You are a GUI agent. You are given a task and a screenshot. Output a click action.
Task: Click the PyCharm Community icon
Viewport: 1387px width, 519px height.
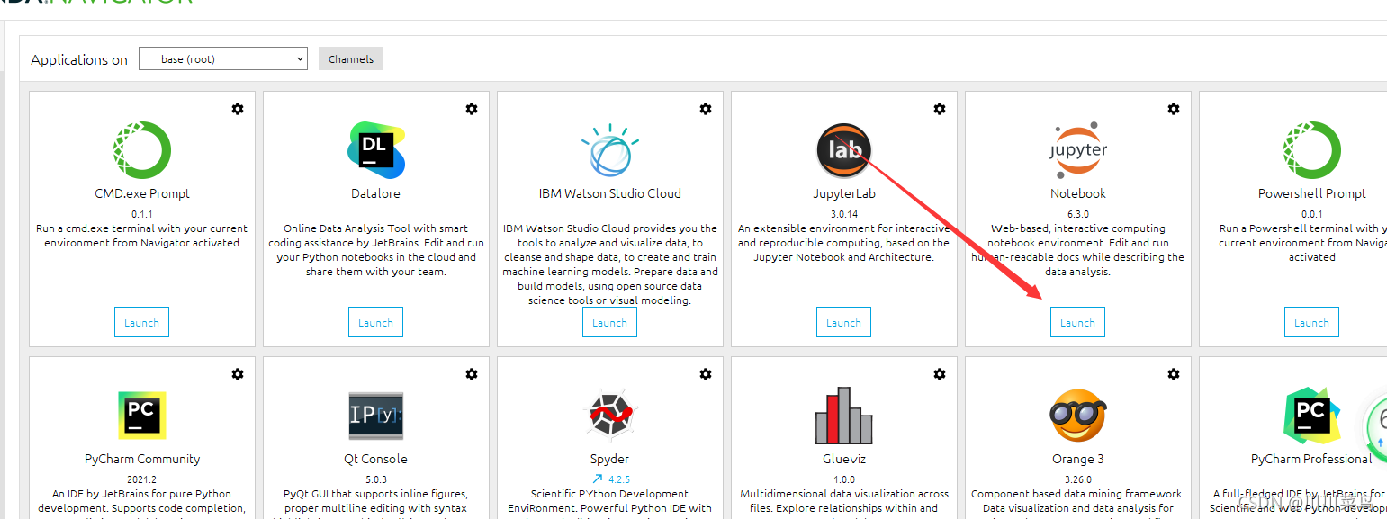coord(141,416)
